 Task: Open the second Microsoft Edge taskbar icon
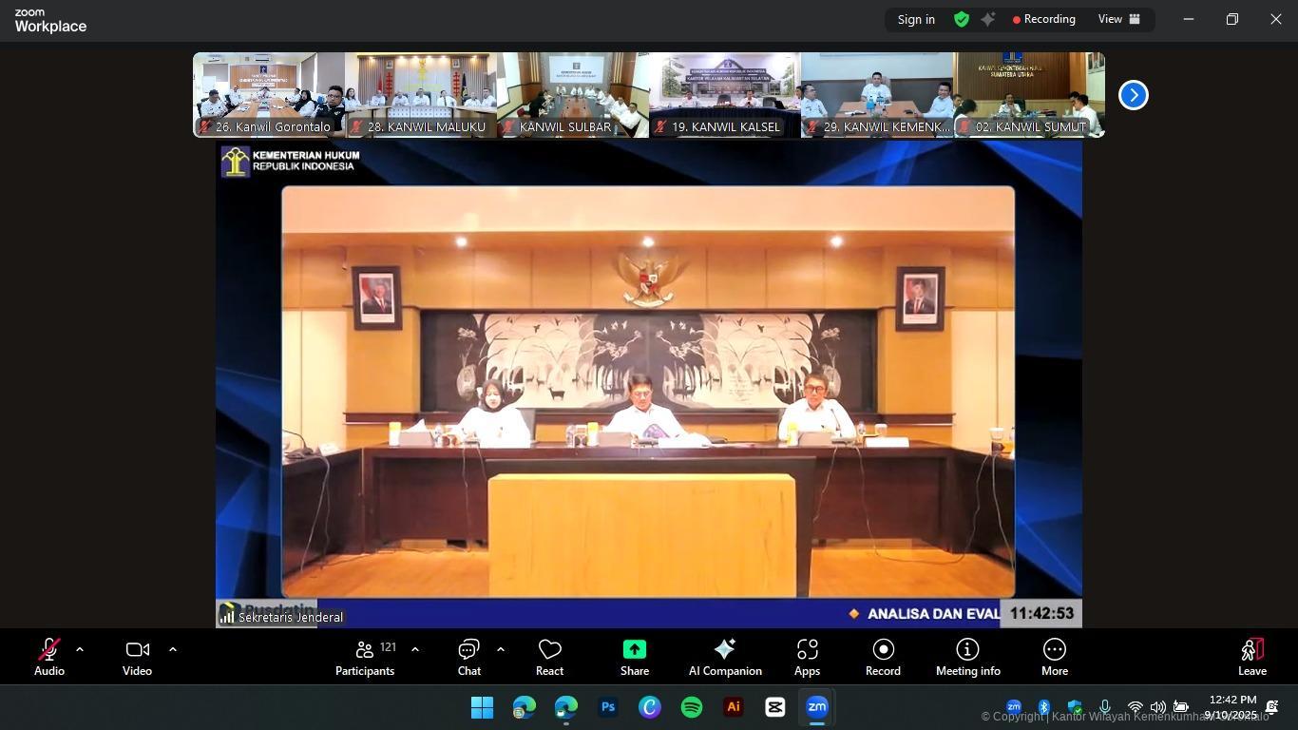tap(565, 707)
